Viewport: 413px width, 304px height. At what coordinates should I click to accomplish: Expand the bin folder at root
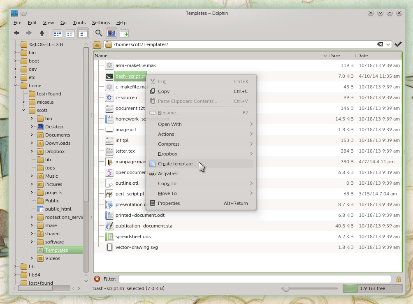pyautogui.click(x=15, y=52)
